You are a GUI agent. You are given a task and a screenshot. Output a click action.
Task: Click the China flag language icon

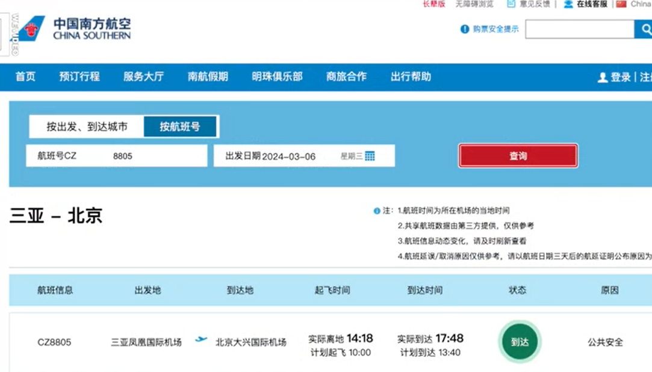pos(621,4)
